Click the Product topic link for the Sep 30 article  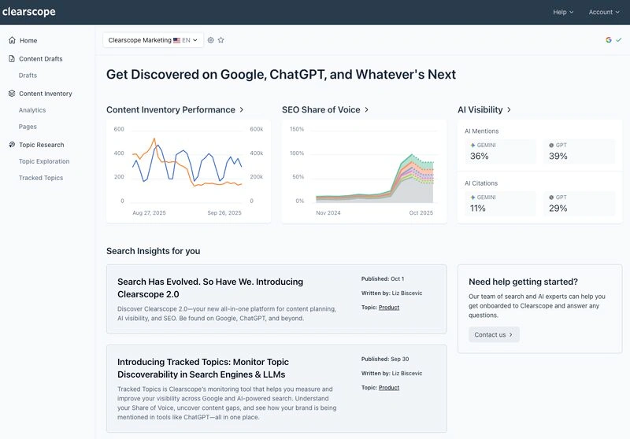[x=389, y=388]
